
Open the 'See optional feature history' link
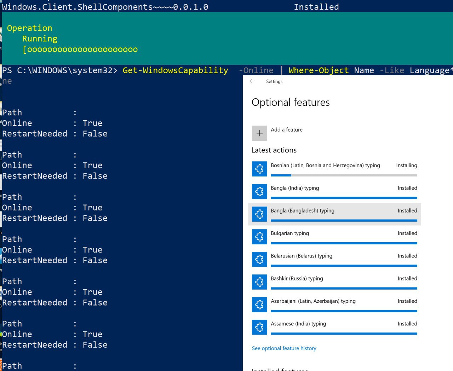pos(284,348)
